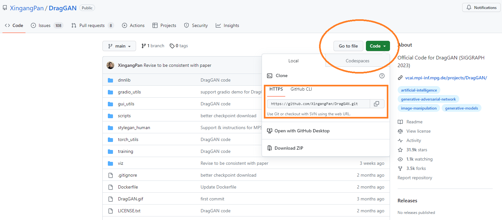The width and height of the screenshot is (502, 220).
Task: Open the DragGAN repository name link
Action: point(63,8)
